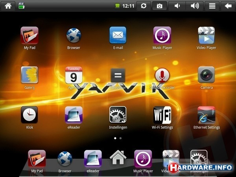Launch Browser from the app grid
236x177 pixels.
point(74,35)
